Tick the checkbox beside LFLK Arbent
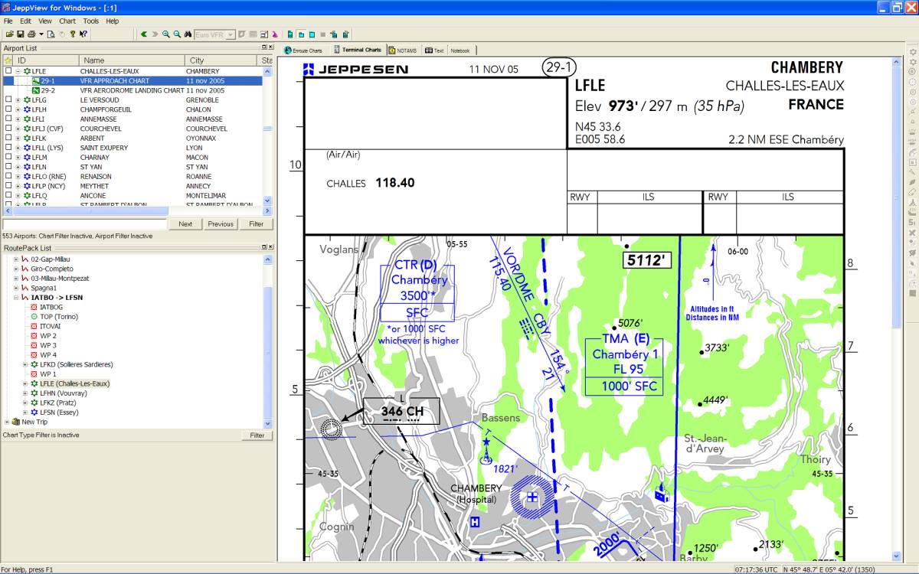This screenshot has height=574, width=919. pos(8,139)
